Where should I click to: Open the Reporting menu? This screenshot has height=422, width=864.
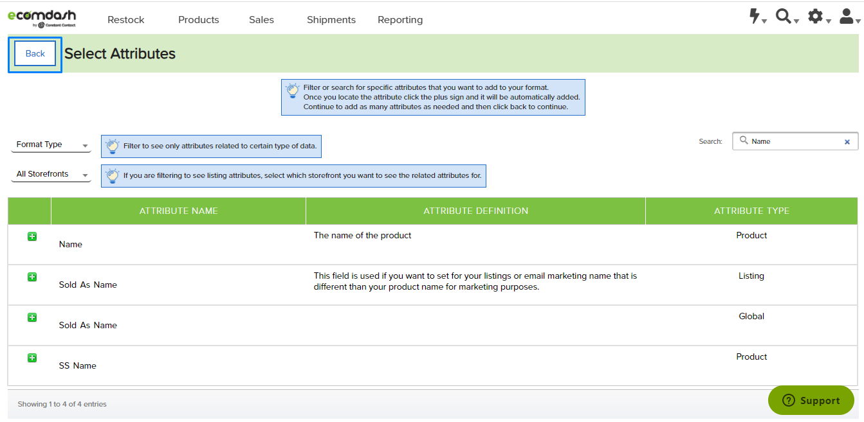point(400,20)
